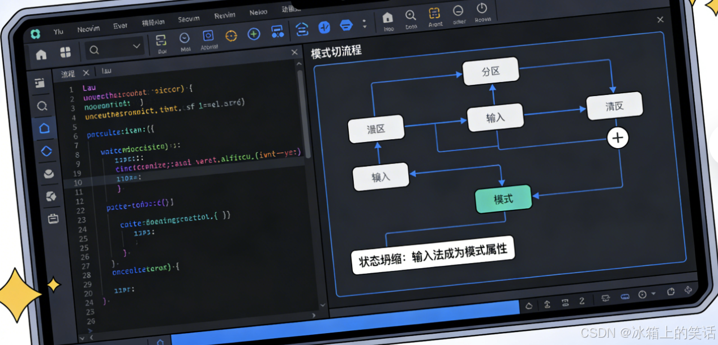The height and width of the screenshot is (345, 718).
Task: Click the blue stacked-lines toolbar icon
Action: pyautogui.click(x=302, y=29)
